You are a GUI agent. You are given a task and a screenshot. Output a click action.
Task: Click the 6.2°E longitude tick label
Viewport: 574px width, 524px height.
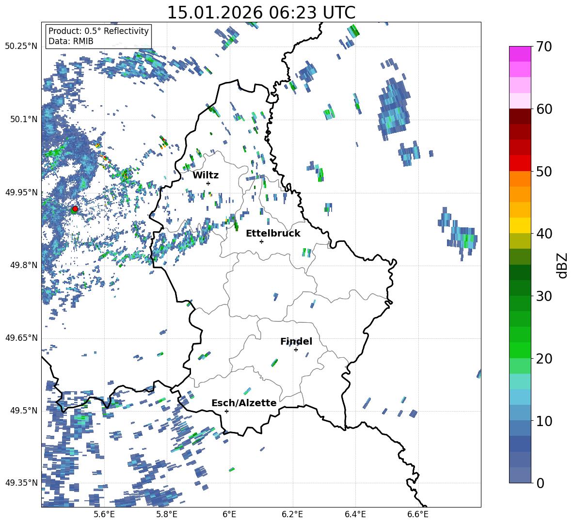click(292, 514)
